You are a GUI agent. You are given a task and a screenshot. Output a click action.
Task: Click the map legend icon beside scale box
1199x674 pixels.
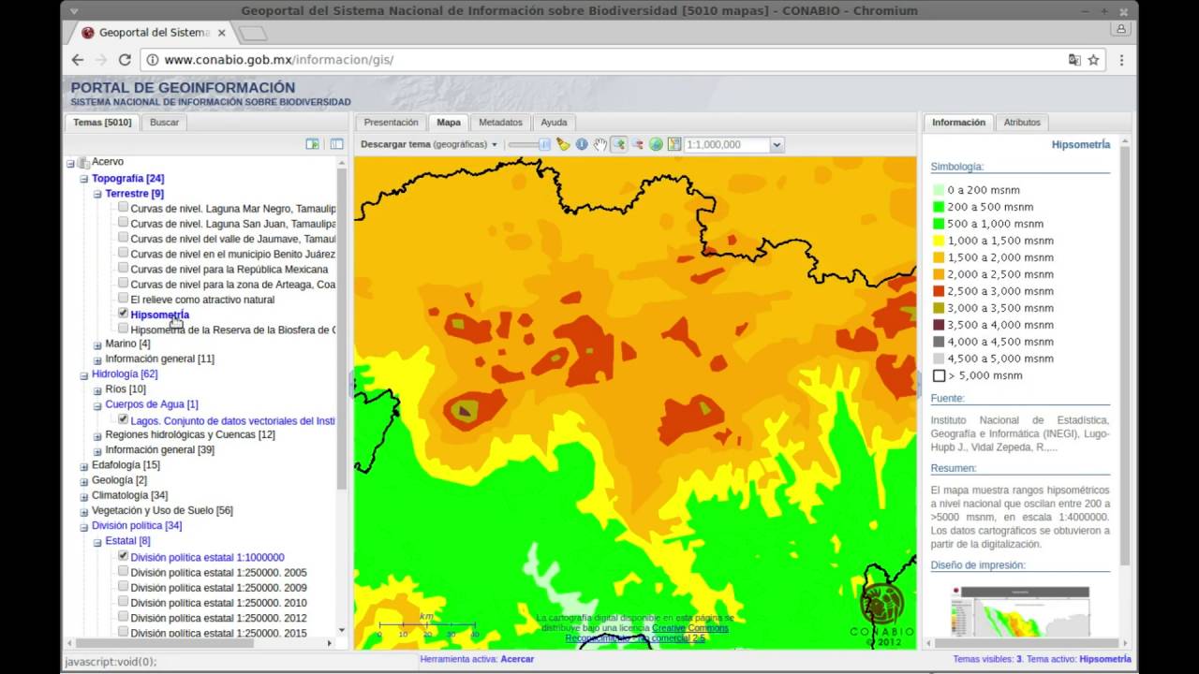[674, 144]
